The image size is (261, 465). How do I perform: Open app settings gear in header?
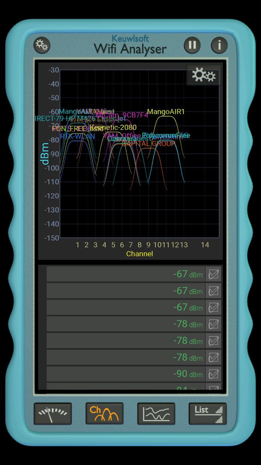click(42, 45)
